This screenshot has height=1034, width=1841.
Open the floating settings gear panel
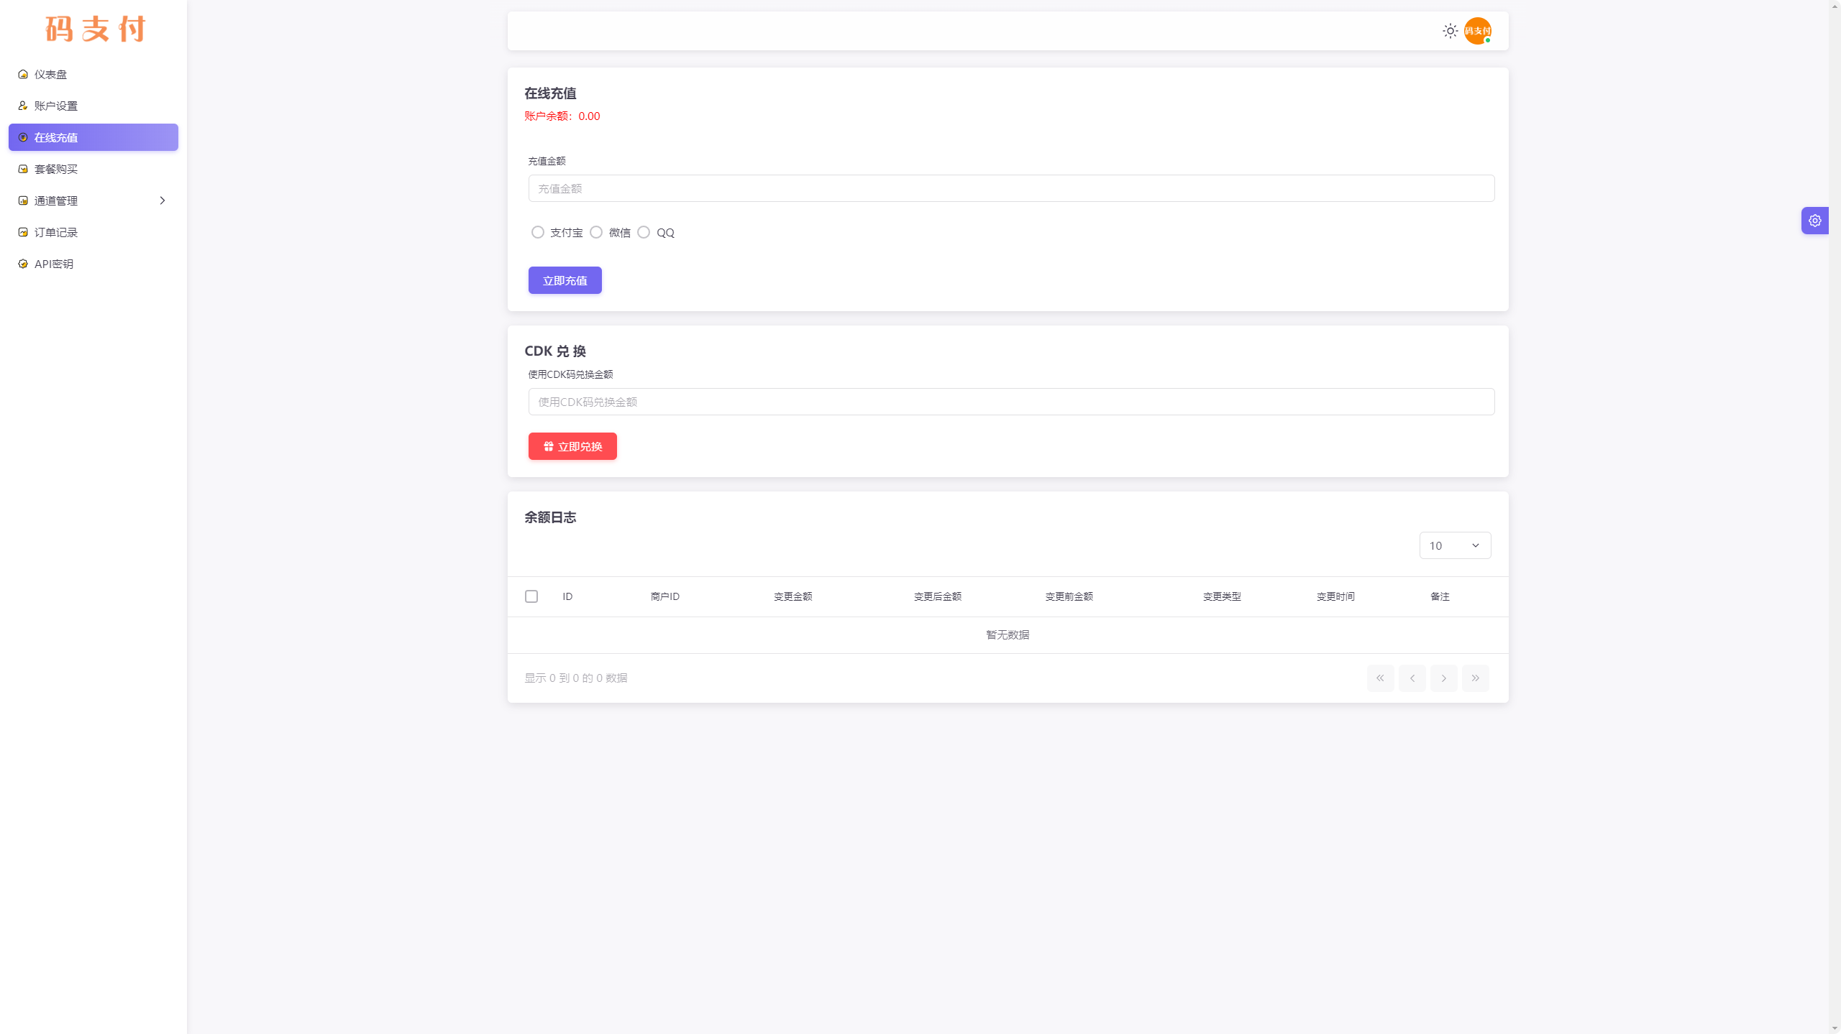coord(1814,221)
